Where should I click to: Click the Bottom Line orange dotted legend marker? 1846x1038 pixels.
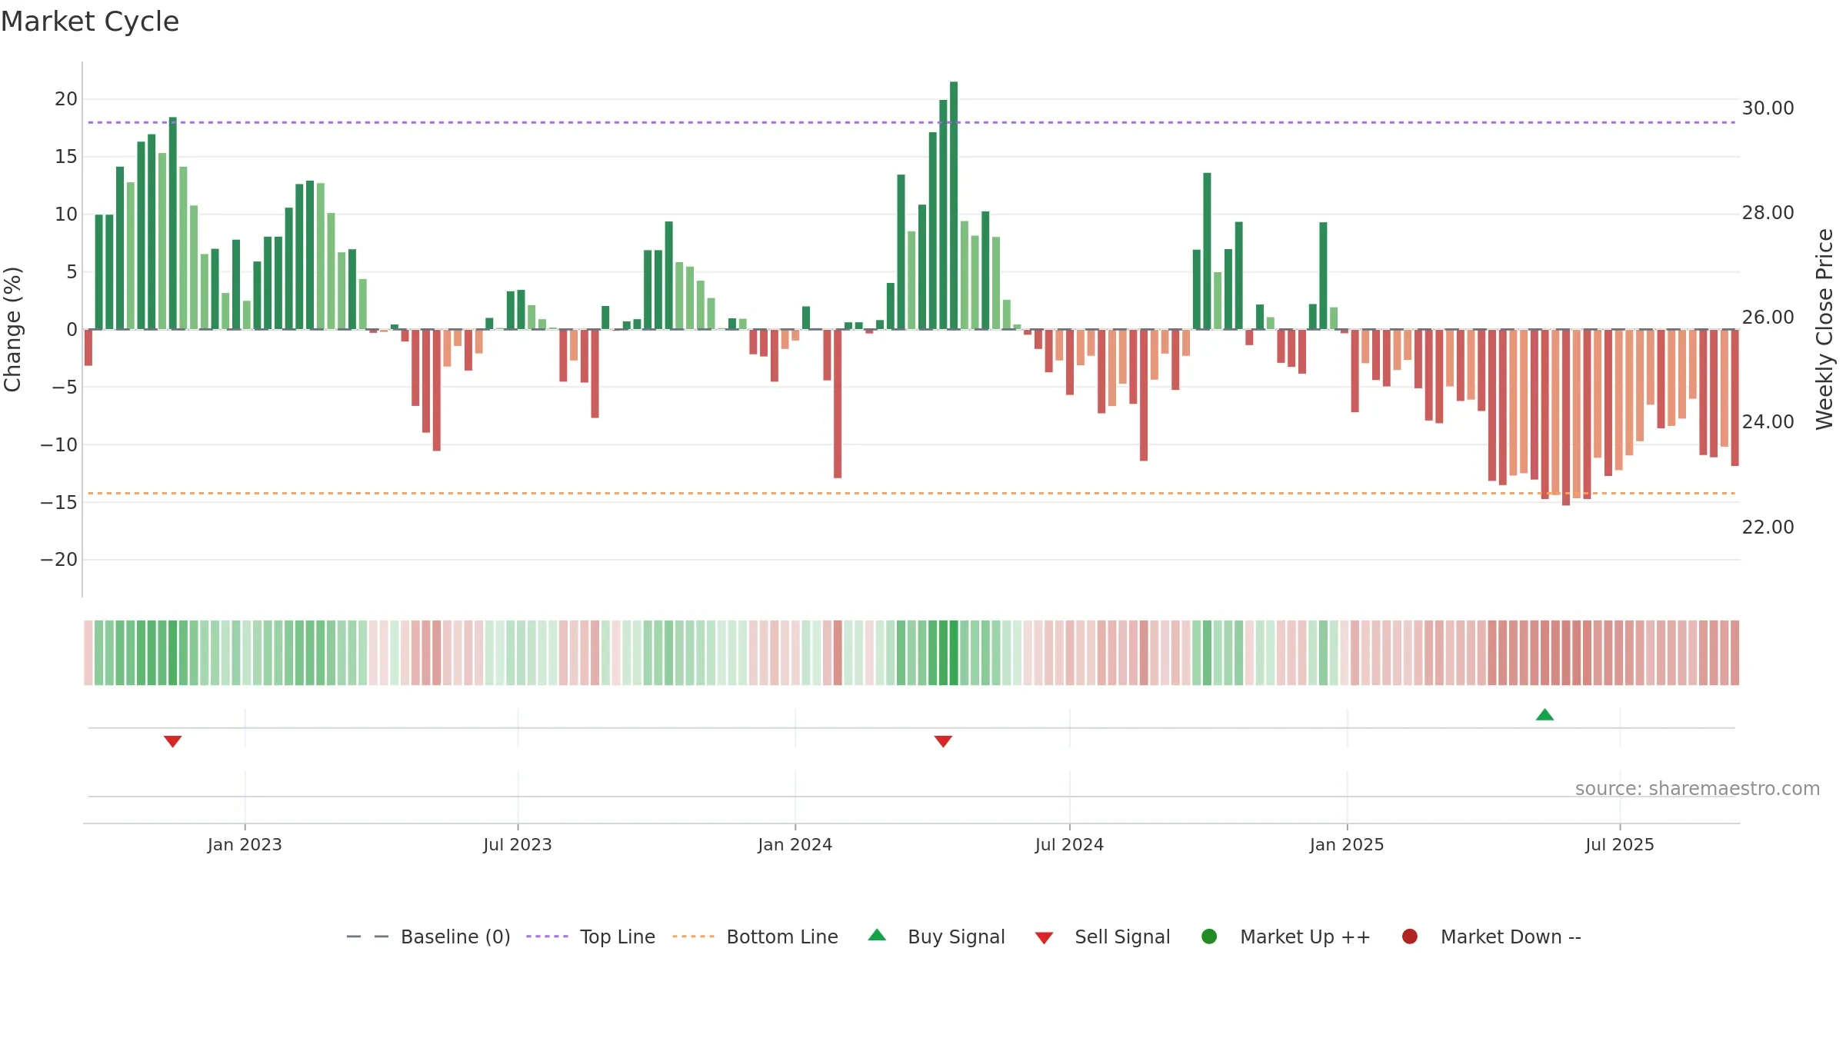click(x=693, y=937)
